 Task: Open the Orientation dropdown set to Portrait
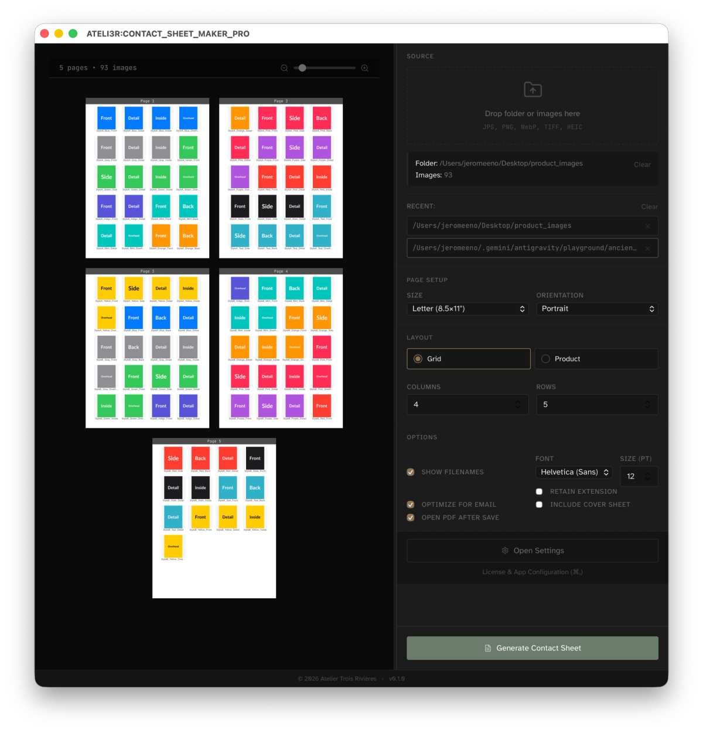point(597,308)
